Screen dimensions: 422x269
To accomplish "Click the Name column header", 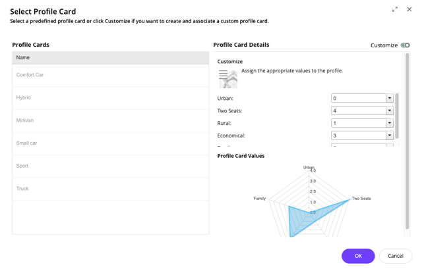I will (110, 57).
